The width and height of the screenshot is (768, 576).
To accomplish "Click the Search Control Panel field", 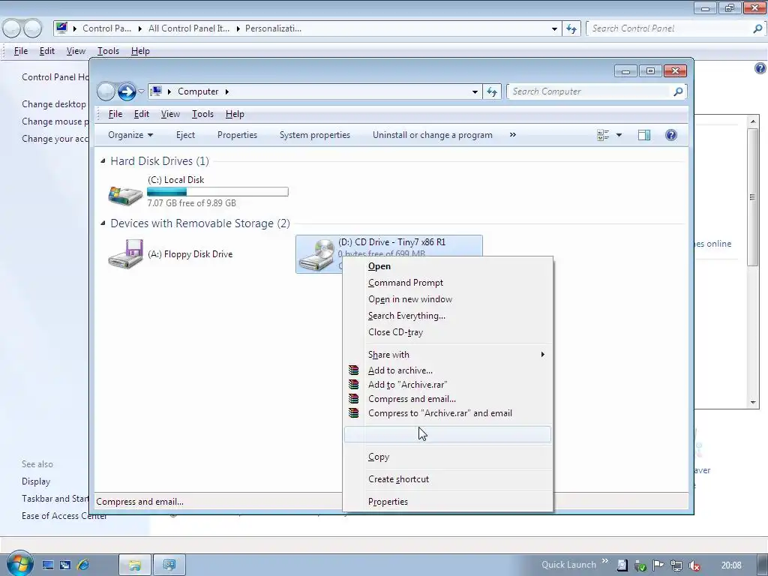I will point(668,28).
